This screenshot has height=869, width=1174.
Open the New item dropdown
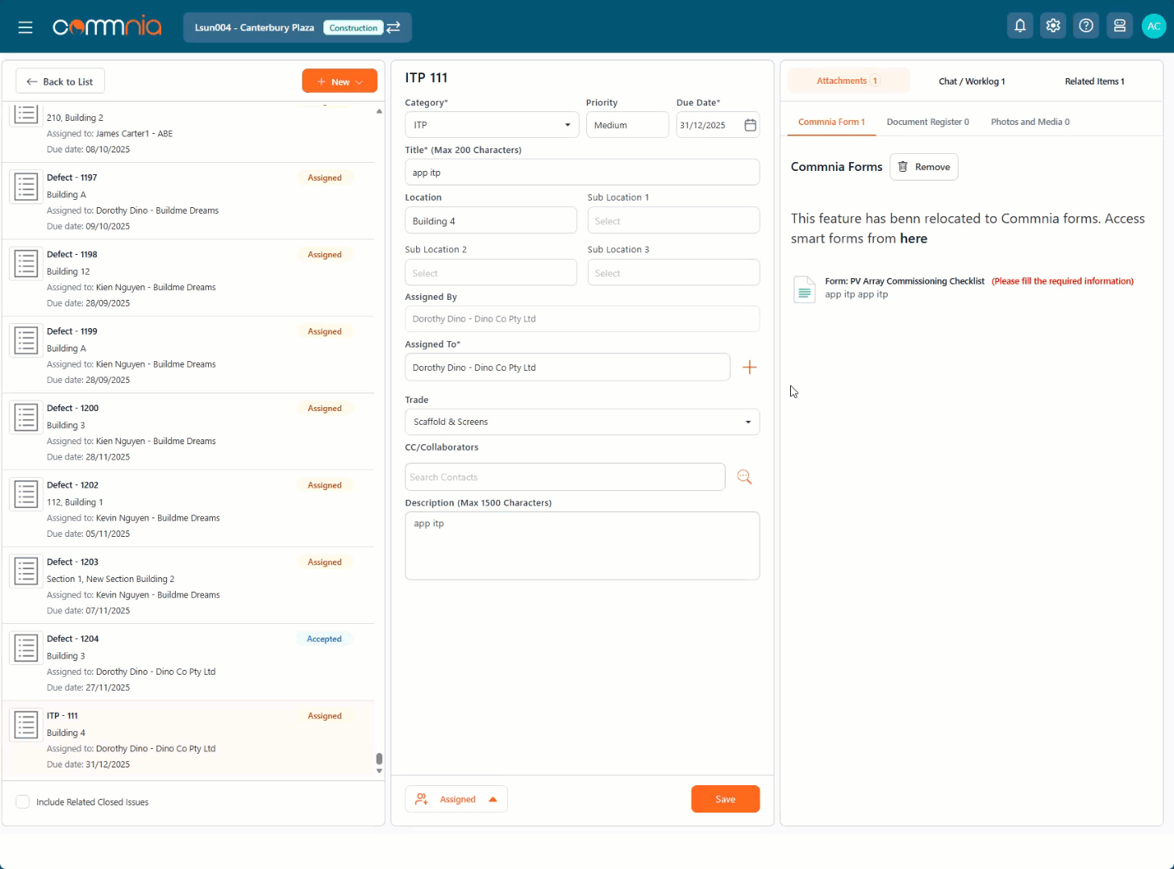click(339, 81)
